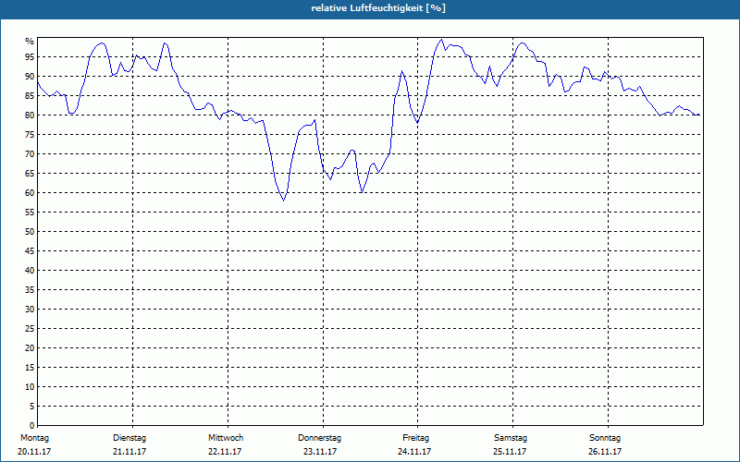Click y-axis value 70
The width and height of the screenshot is (740, 462).
pyautogui.click(x=30, y=154)
